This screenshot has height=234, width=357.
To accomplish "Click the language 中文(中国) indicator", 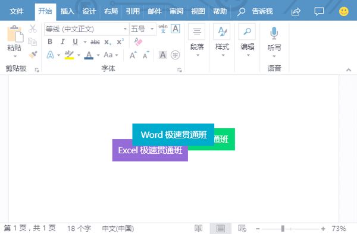I will (118, 228).
